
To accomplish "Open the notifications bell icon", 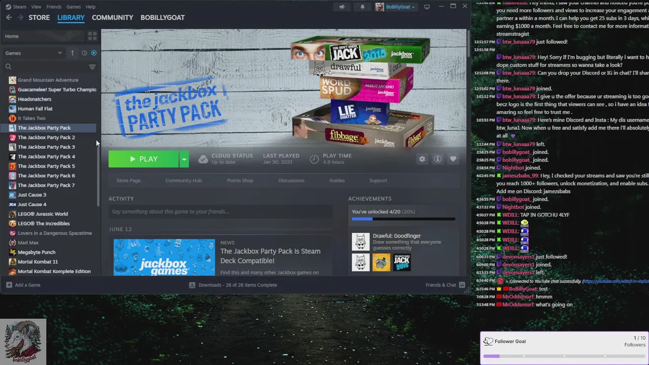I will tap(362, 7).
